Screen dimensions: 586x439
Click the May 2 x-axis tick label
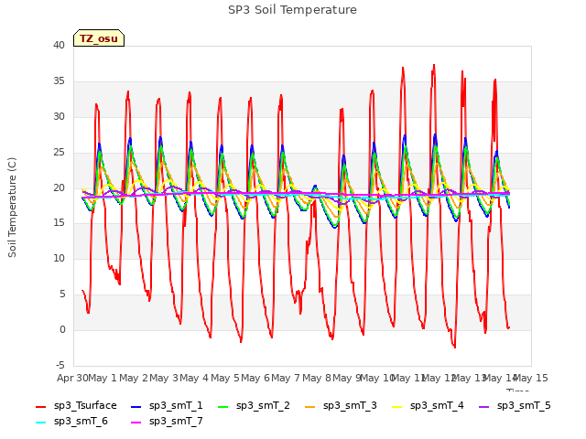tap(134, 378)
